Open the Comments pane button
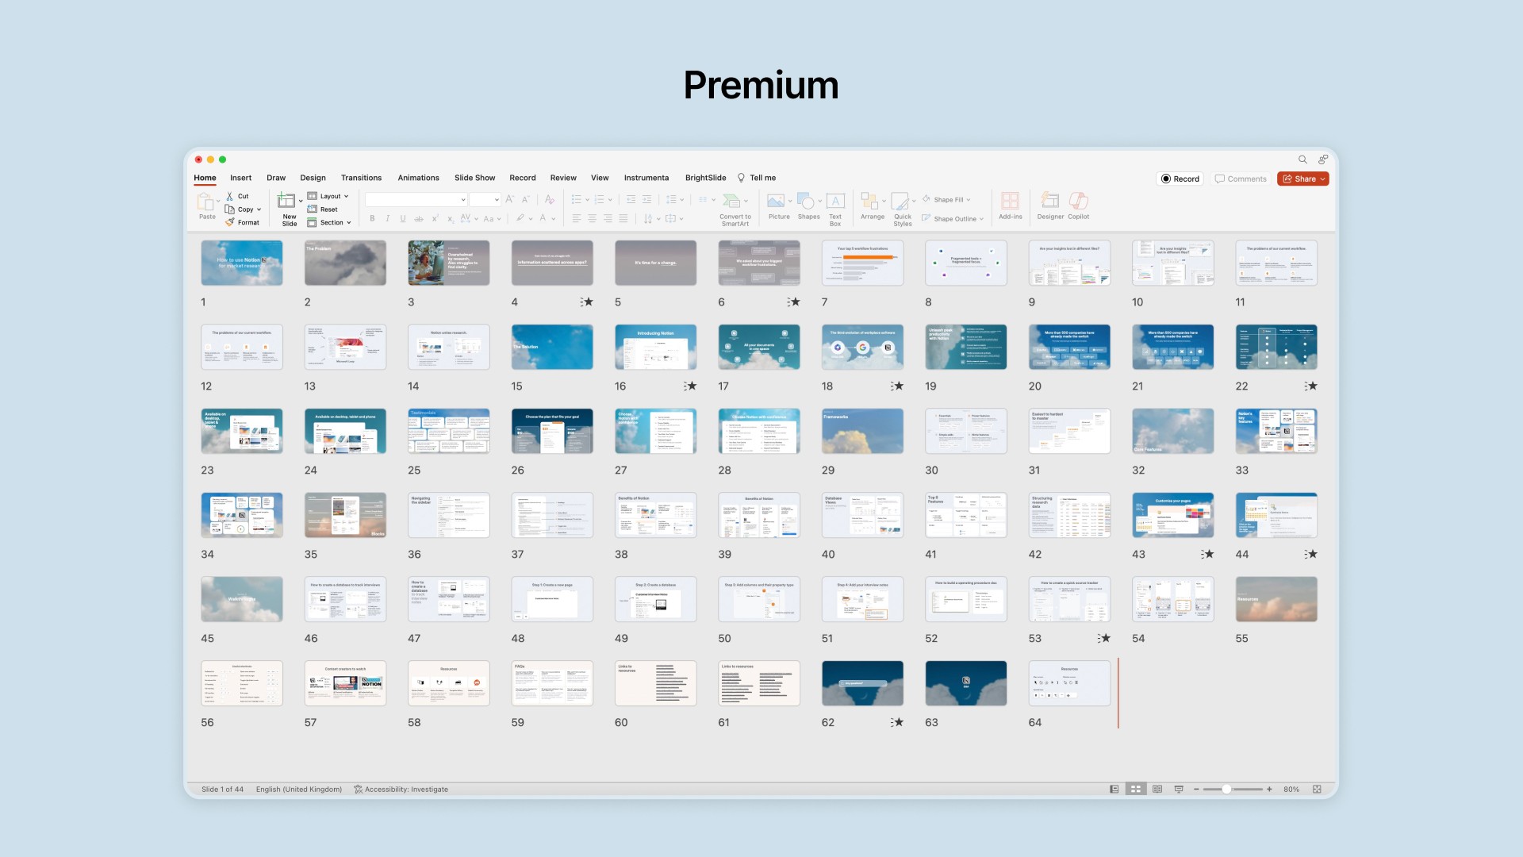 tap(1241, 179)
